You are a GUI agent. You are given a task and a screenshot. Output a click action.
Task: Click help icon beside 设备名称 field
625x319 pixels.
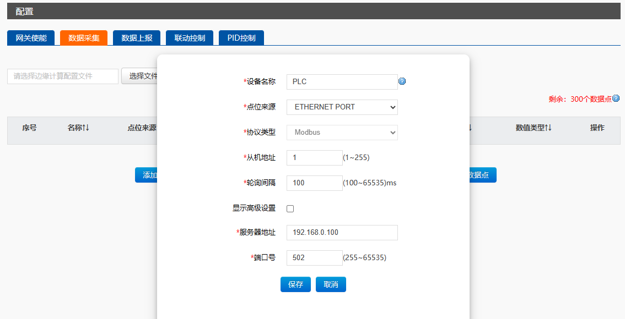(402, 81)
